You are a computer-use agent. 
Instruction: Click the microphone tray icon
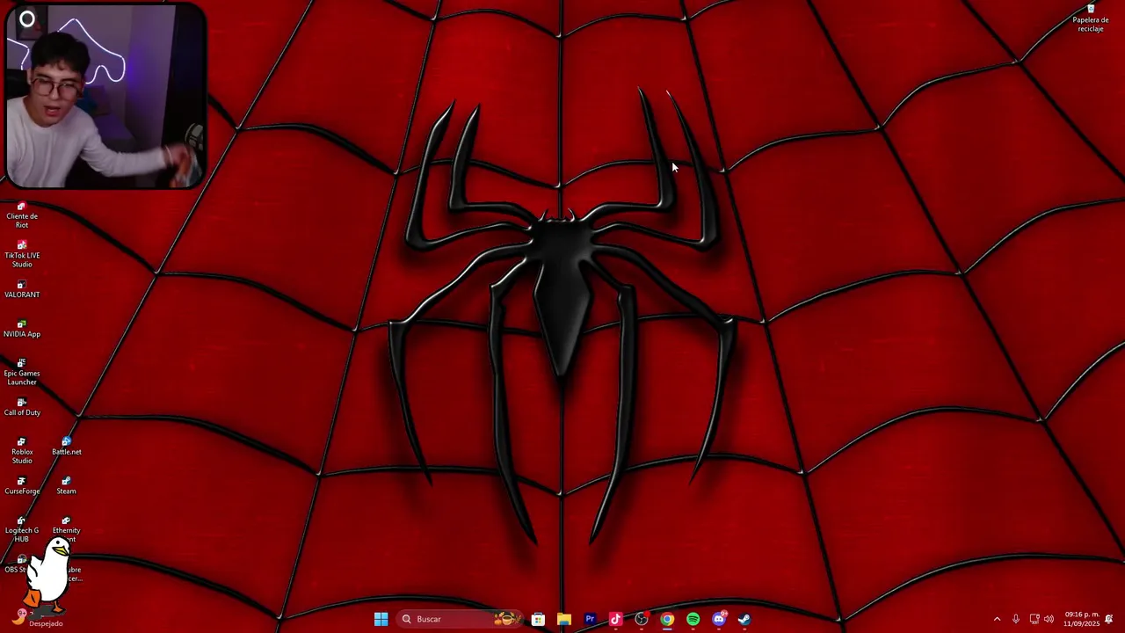(1016, 619)
